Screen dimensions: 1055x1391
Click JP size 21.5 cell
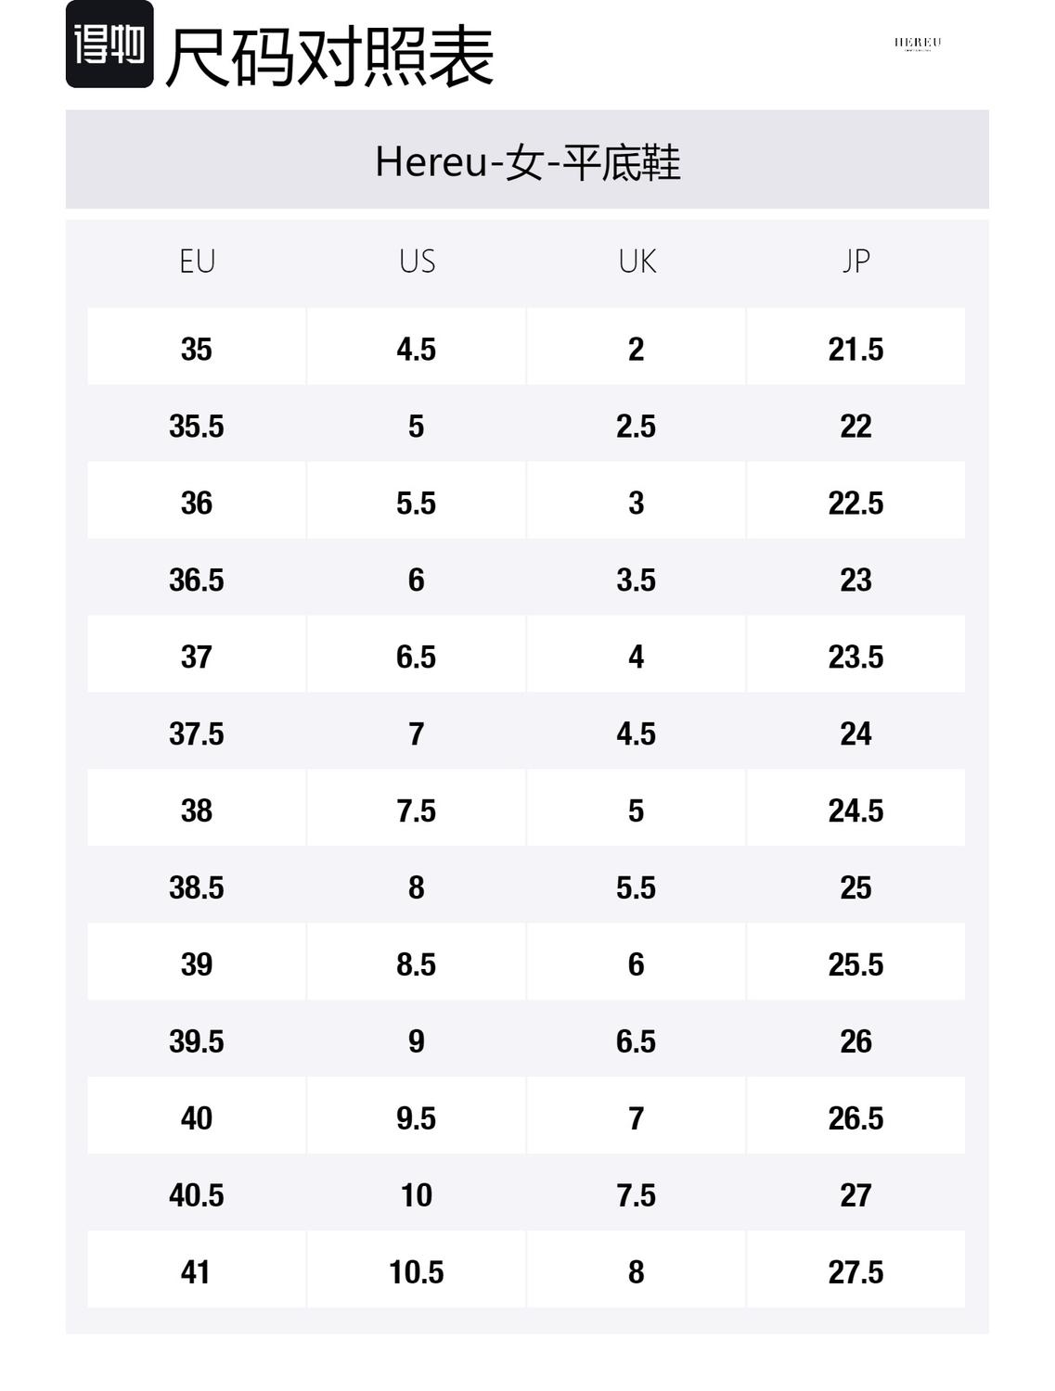(x=856, y=349)
